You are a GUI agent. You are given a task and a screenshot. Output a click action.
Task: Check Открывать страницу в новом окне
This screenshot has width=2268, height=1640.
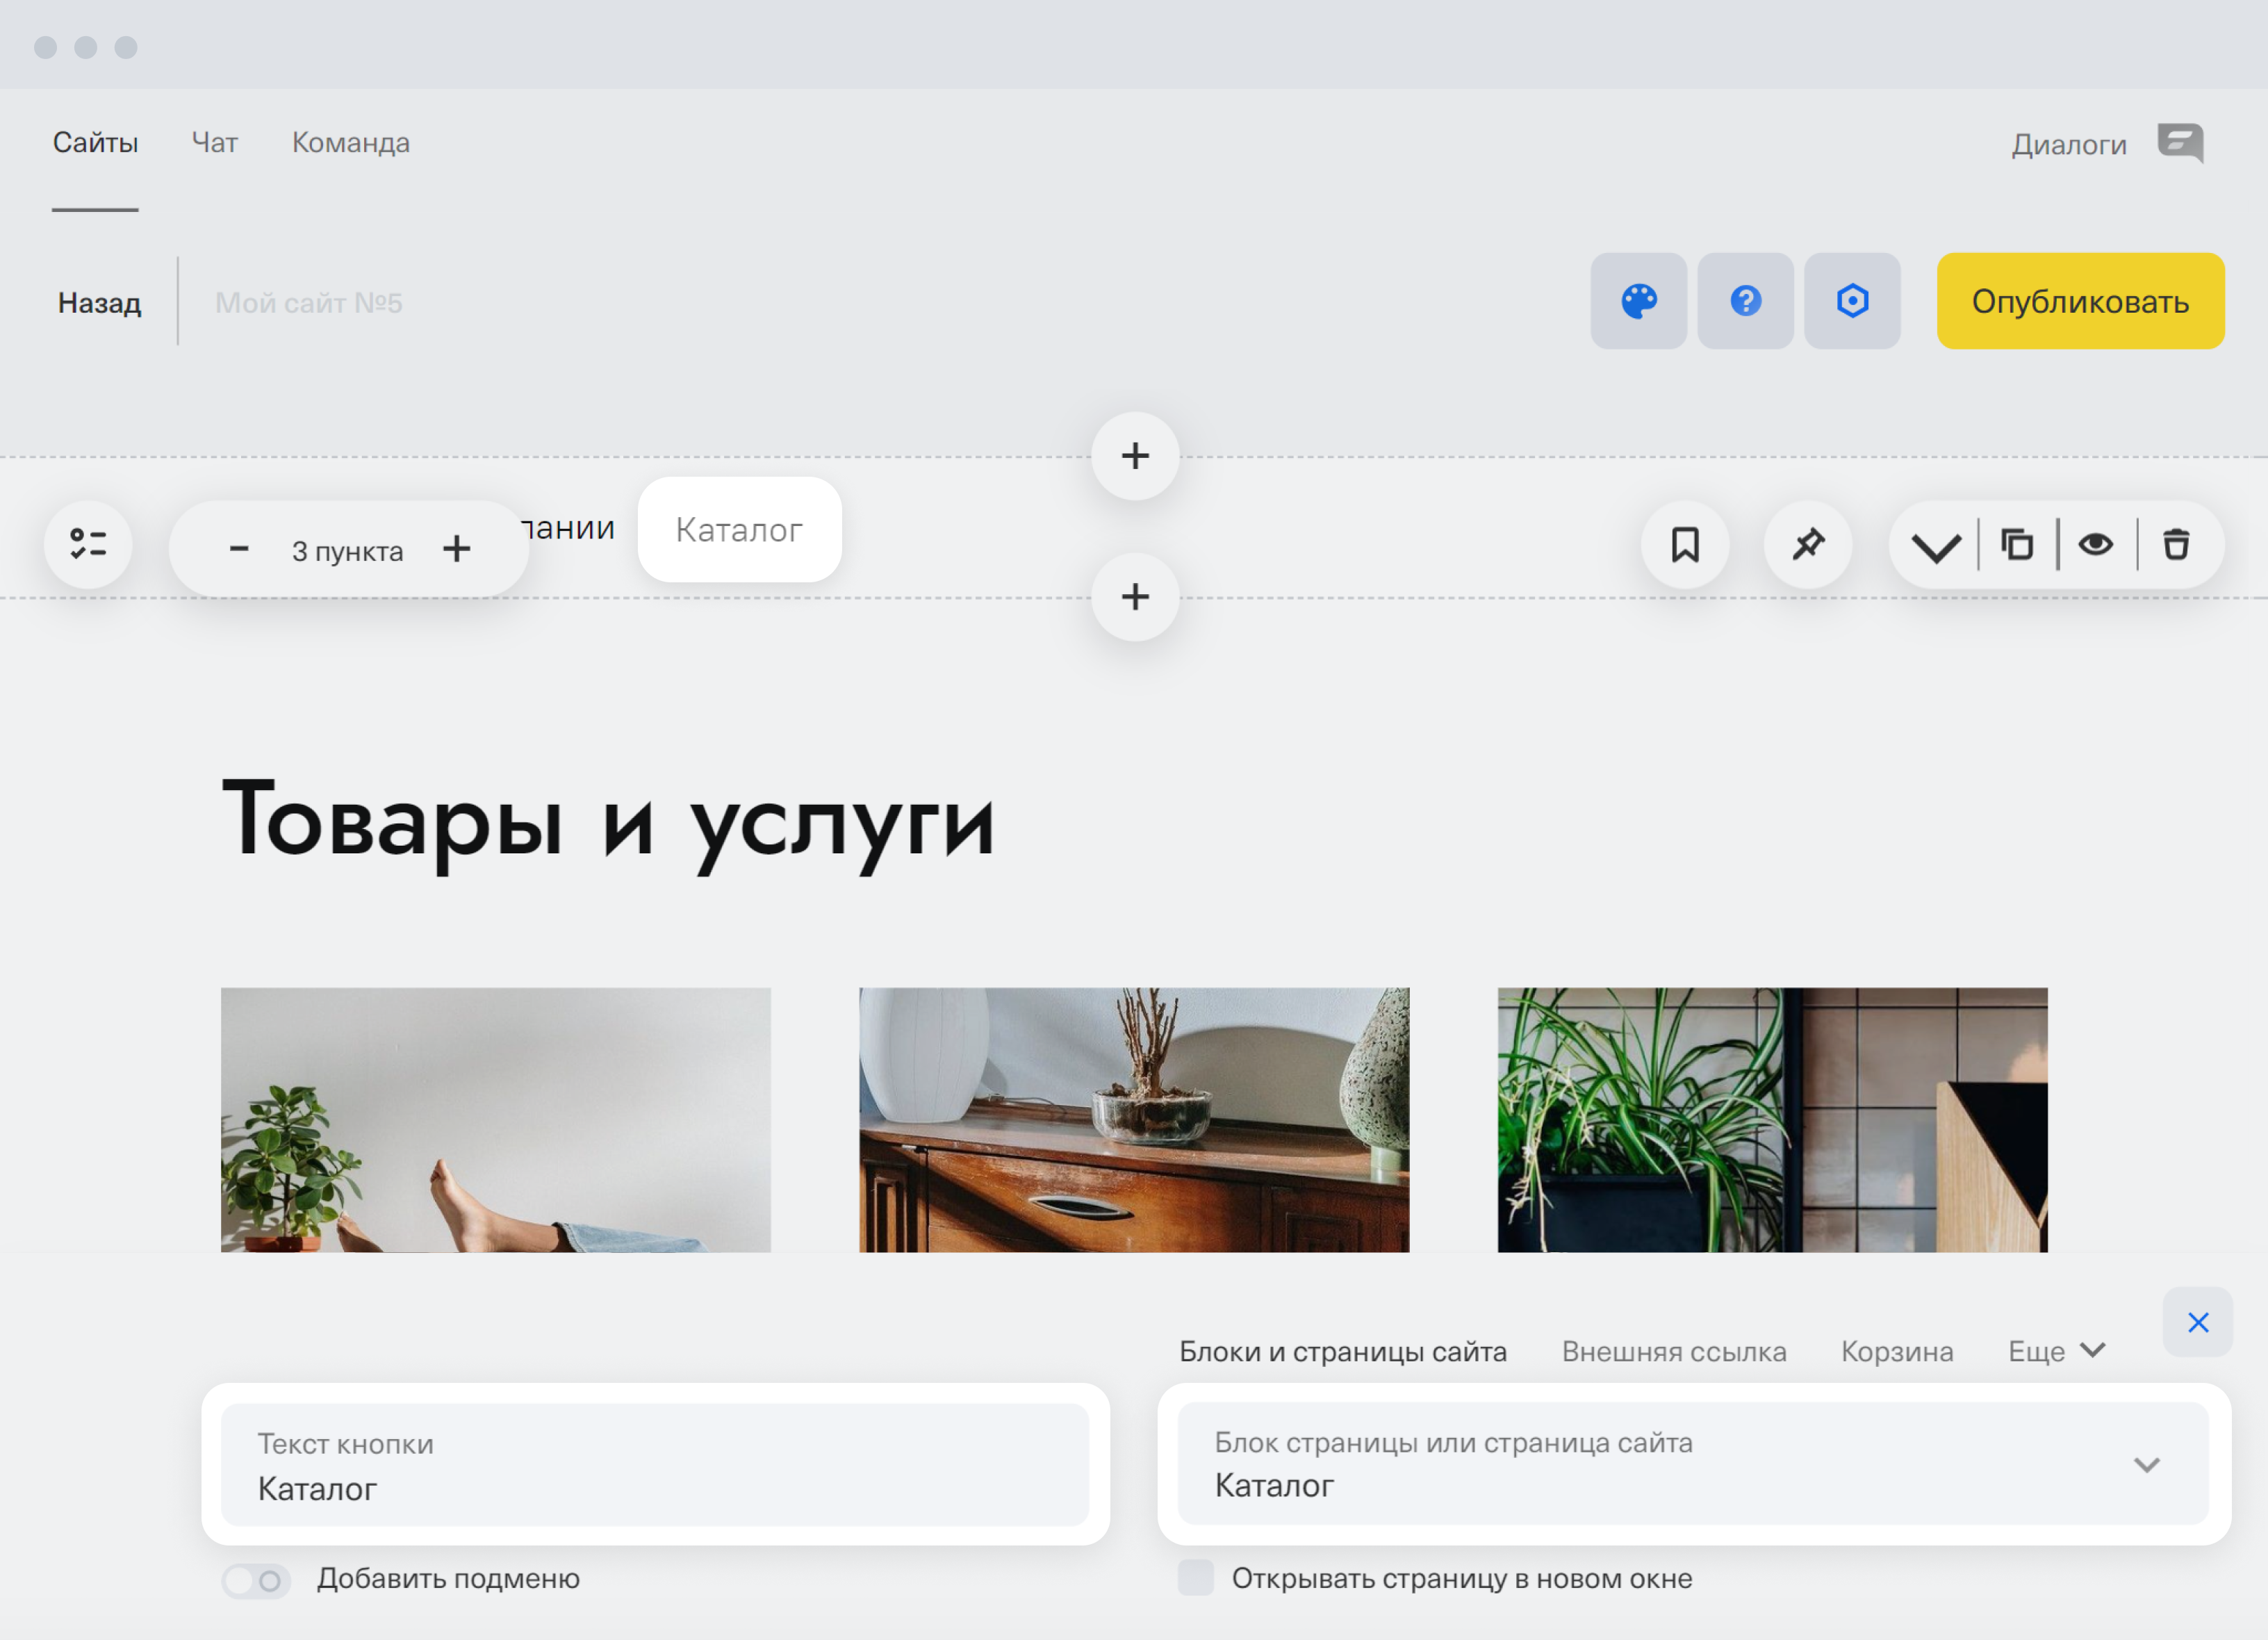point(1195,1578)
